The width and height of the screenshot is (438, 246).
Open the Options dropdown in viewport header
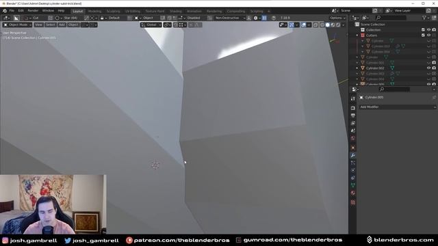[x=337, y=18]
